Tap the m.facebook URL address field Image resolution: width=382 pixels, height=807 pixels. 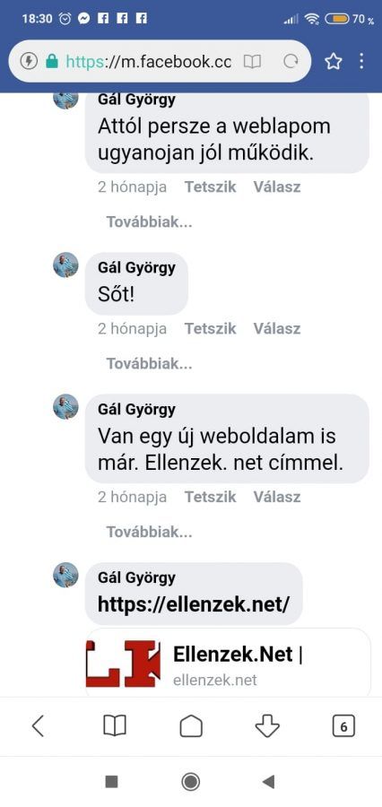[148, 62]
